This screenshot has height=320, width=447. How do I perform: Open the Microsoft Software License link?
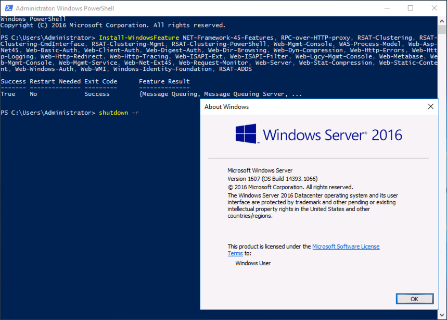(x=346, y=247)
